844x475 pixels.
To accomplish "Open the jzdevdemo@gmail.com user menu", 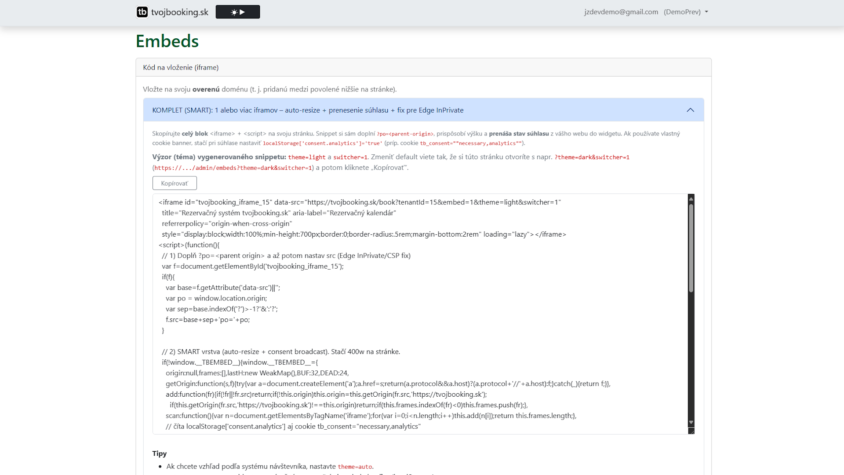I will coord(621,12).
